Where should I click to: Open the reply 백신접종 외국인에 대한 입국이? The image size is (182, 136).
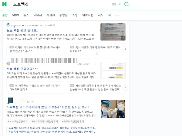(x=96, y=88)
